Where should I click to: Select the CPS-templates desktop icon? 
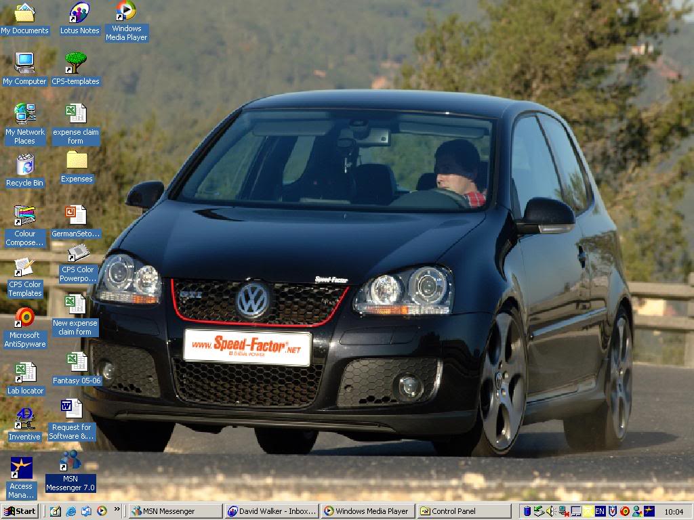tap(75, 64)
